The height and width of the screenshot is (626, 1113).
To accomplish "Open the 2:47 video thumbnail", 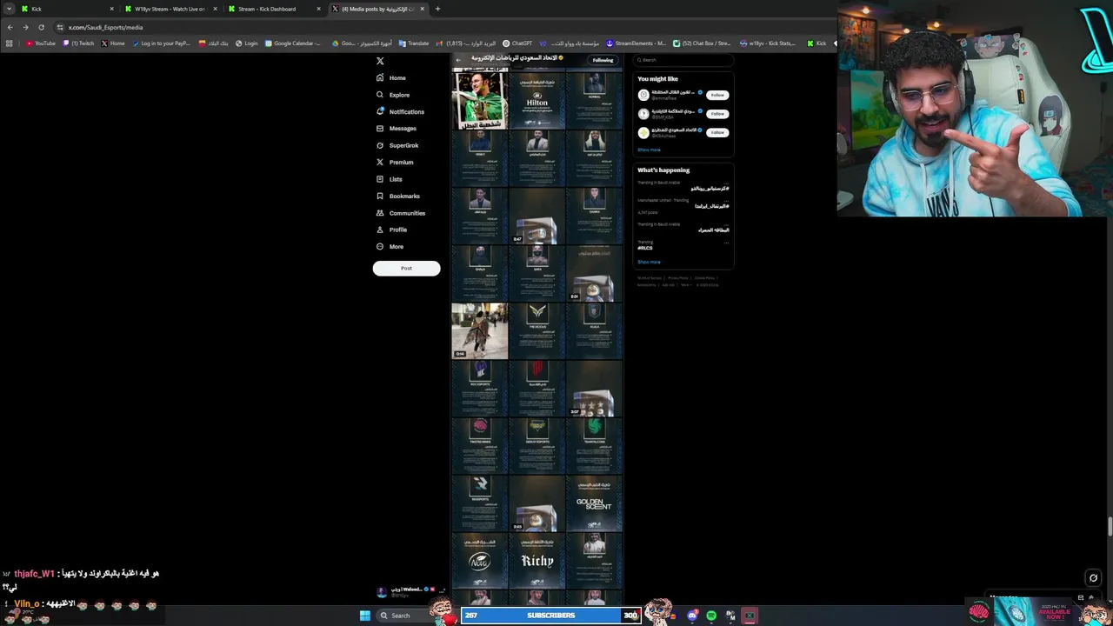I will 537,216.
